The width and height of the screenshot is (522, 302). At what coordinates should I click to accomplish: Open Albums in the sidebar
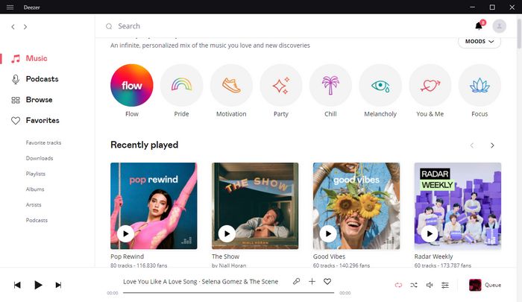click(35, 189)
